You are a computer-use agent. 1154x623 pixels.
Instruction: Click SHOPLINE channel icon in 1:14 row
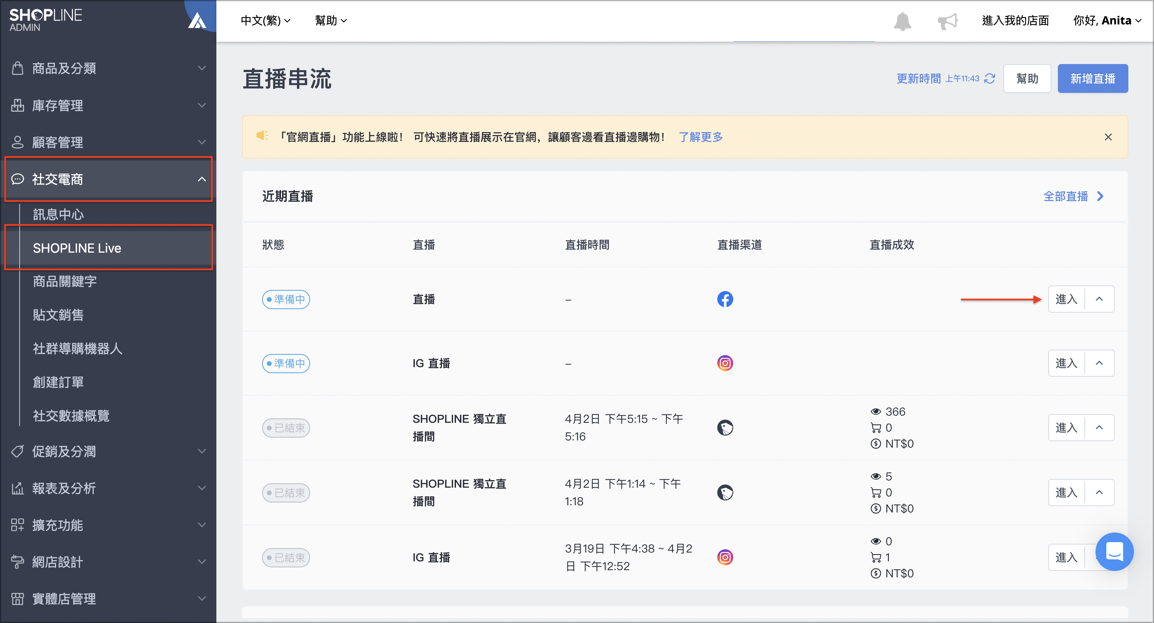click(x=725, y=492)
